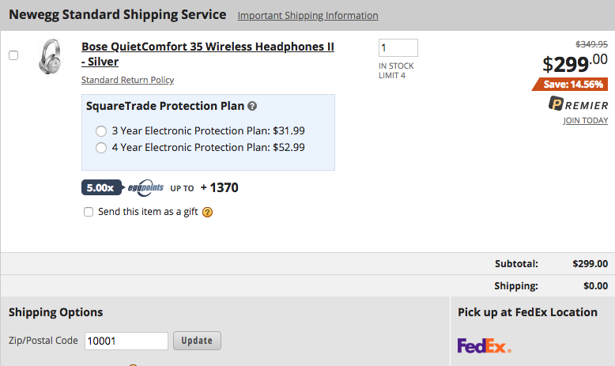Image resolution: width=615 pixels, height=366 pixels.
Task: Focus the quantity input field
Action: (398, 47)
